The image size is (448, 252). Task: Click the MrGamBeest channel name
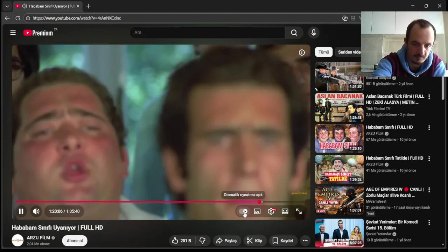(x=377, y=202)
